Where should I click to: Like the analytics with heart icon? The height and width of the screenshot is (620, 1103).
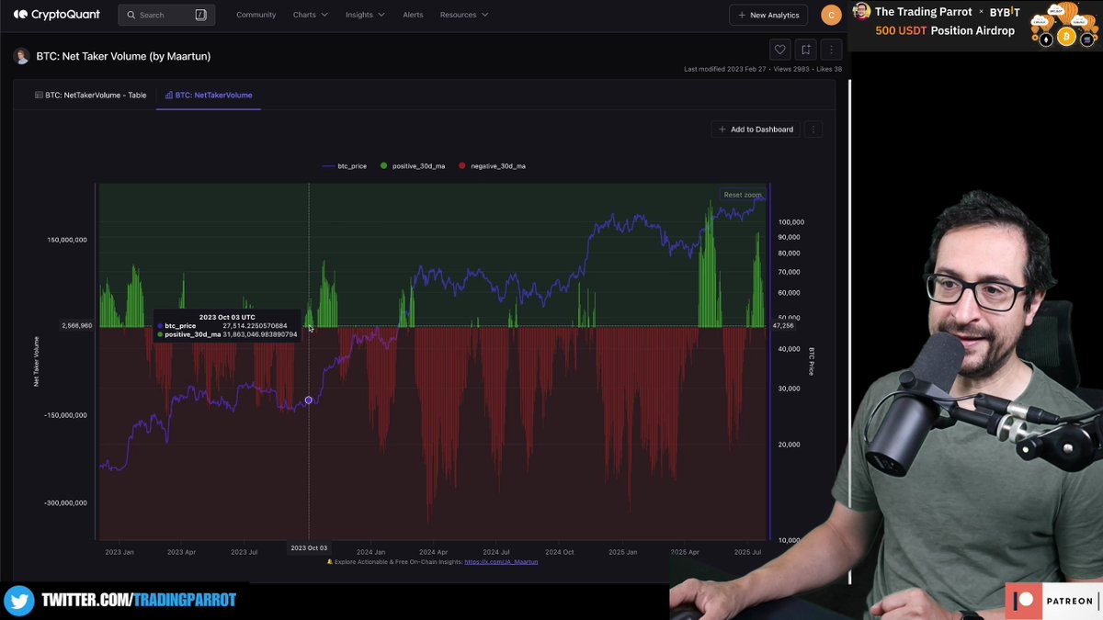(x=779, y=50)
